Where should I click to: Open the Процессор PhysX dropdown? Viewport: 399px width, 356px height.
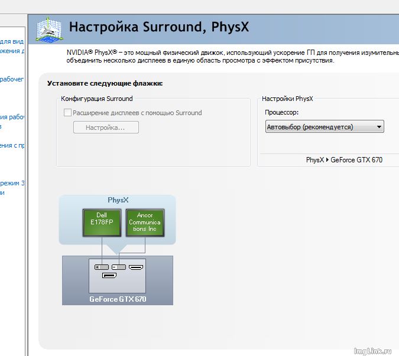325,126
